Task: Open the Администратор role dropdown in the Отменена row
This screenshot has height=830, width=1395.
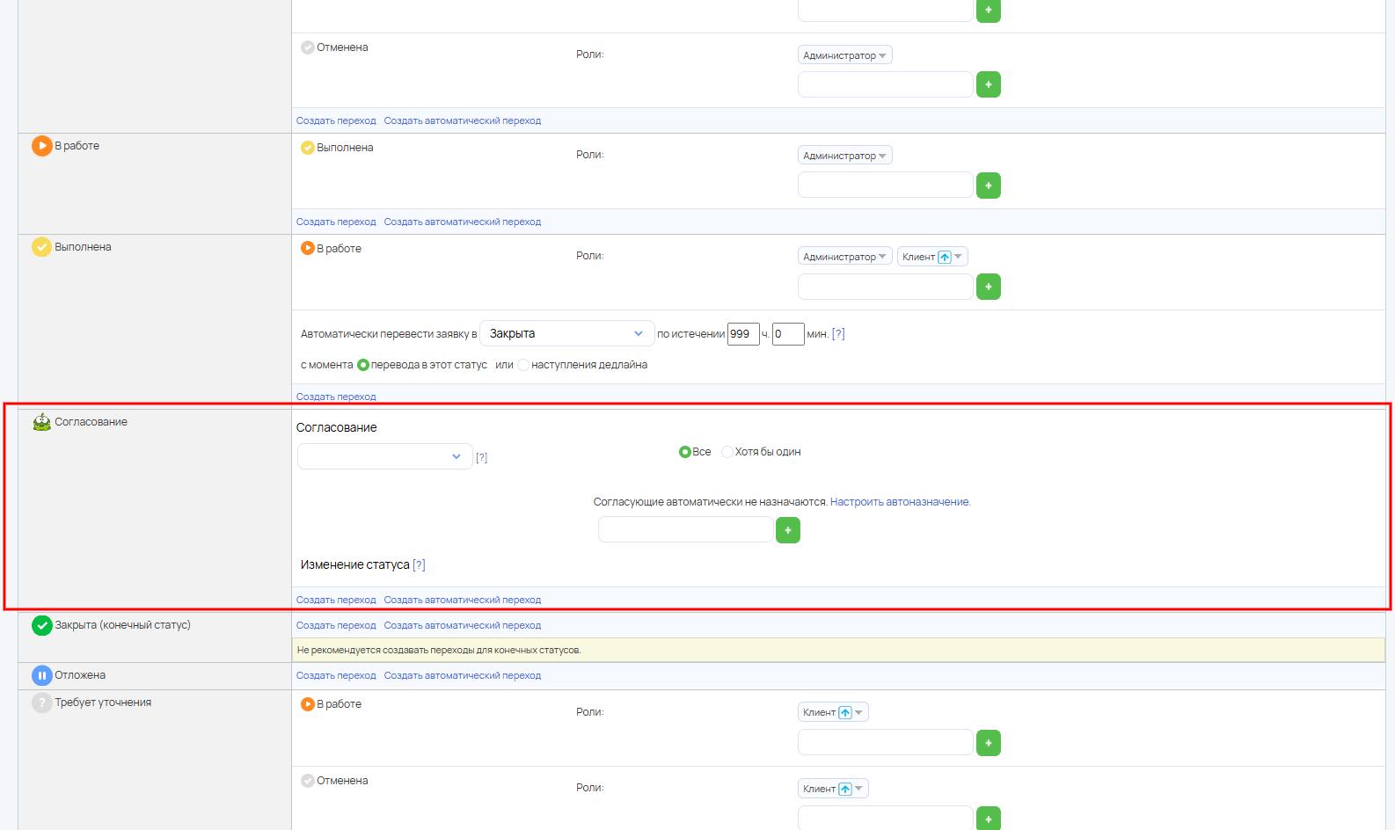Action: coord(844,55)
